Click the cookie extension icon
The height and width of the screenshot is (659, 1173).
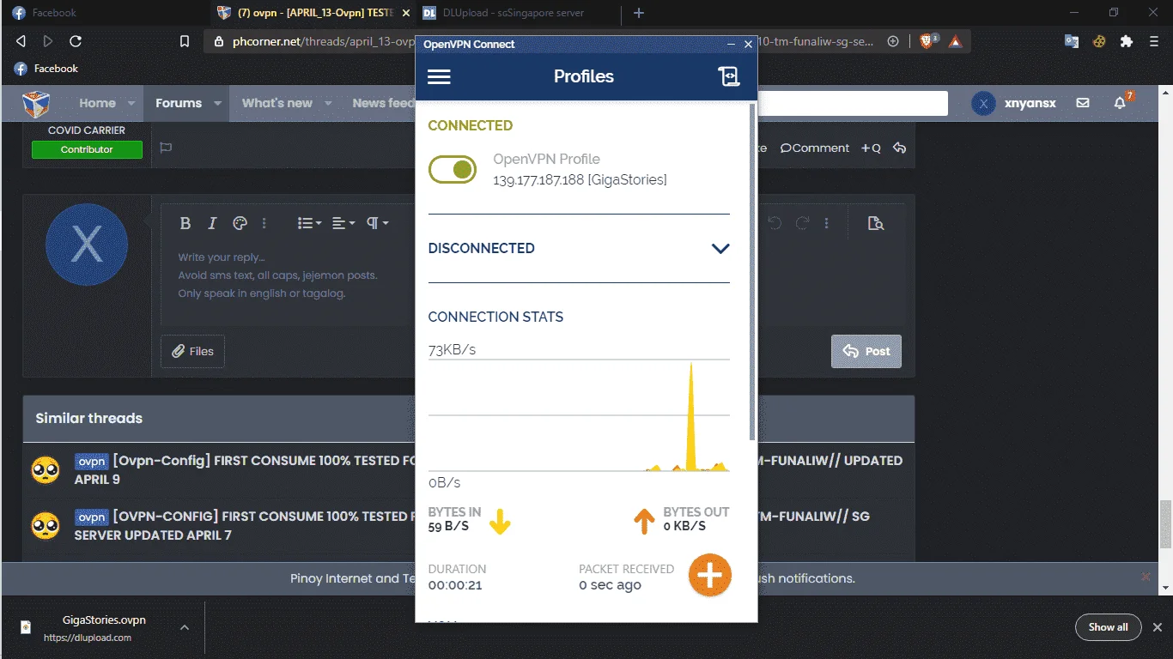pyautogui.click(x=1098, y=41)
